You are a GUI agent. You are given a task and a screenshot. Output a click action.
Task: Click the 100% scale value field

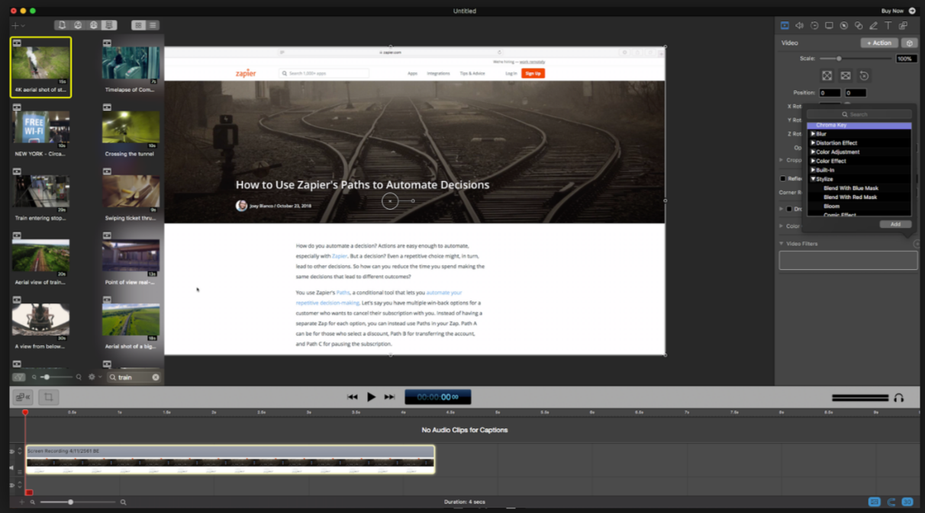pyautogui.click(x=906, y=59)
